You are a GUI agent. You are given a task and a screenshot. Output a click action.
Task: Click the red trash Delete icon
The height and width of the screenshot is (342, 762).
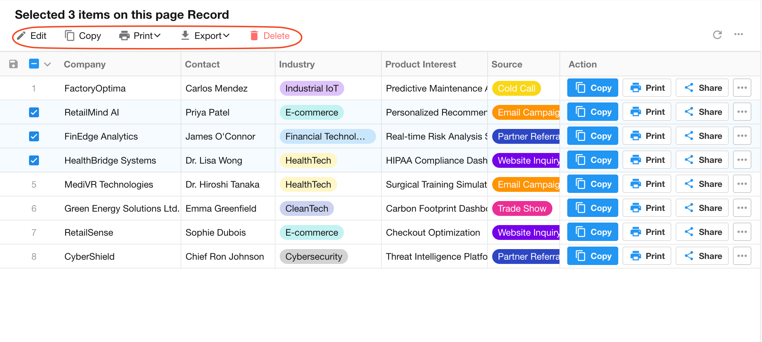[254, 36]
